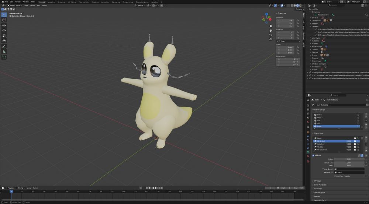Switch to Rendered viewport shading

[x=300, y=6]
